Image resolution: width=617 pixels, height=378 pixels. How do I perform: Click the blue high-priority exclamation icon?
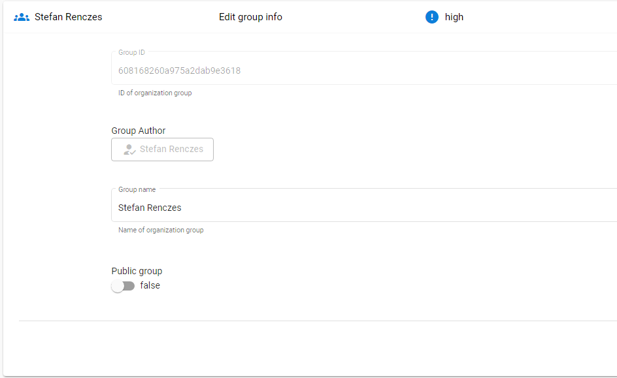(431, 17)
